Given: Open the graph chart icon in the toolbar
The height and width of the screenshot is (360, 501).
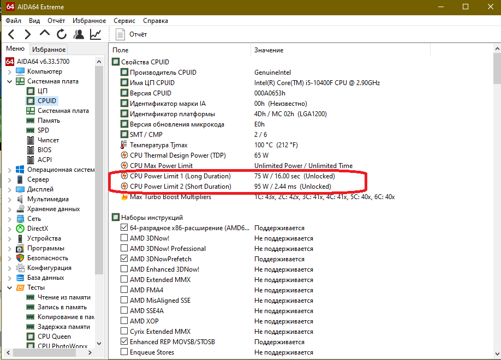Looking at the screenshot, I should [x=96, y=34].
